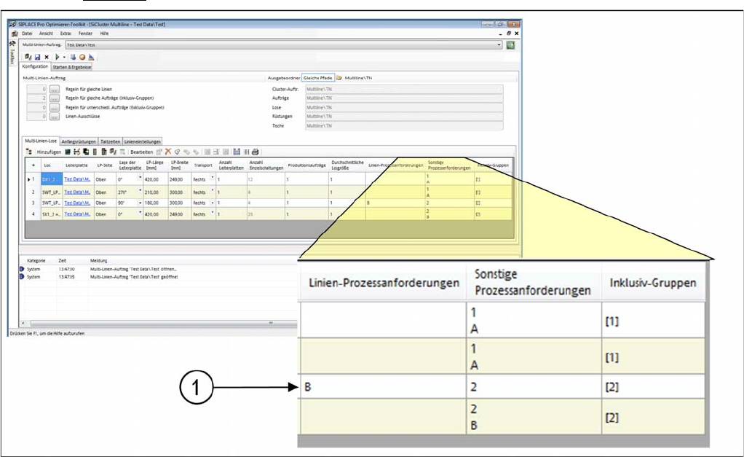Click the printer icon in the lots toolbar

pyautogui.click(x=256, y=152)
